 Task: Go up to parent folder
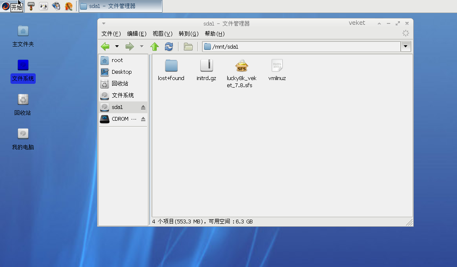155,47
